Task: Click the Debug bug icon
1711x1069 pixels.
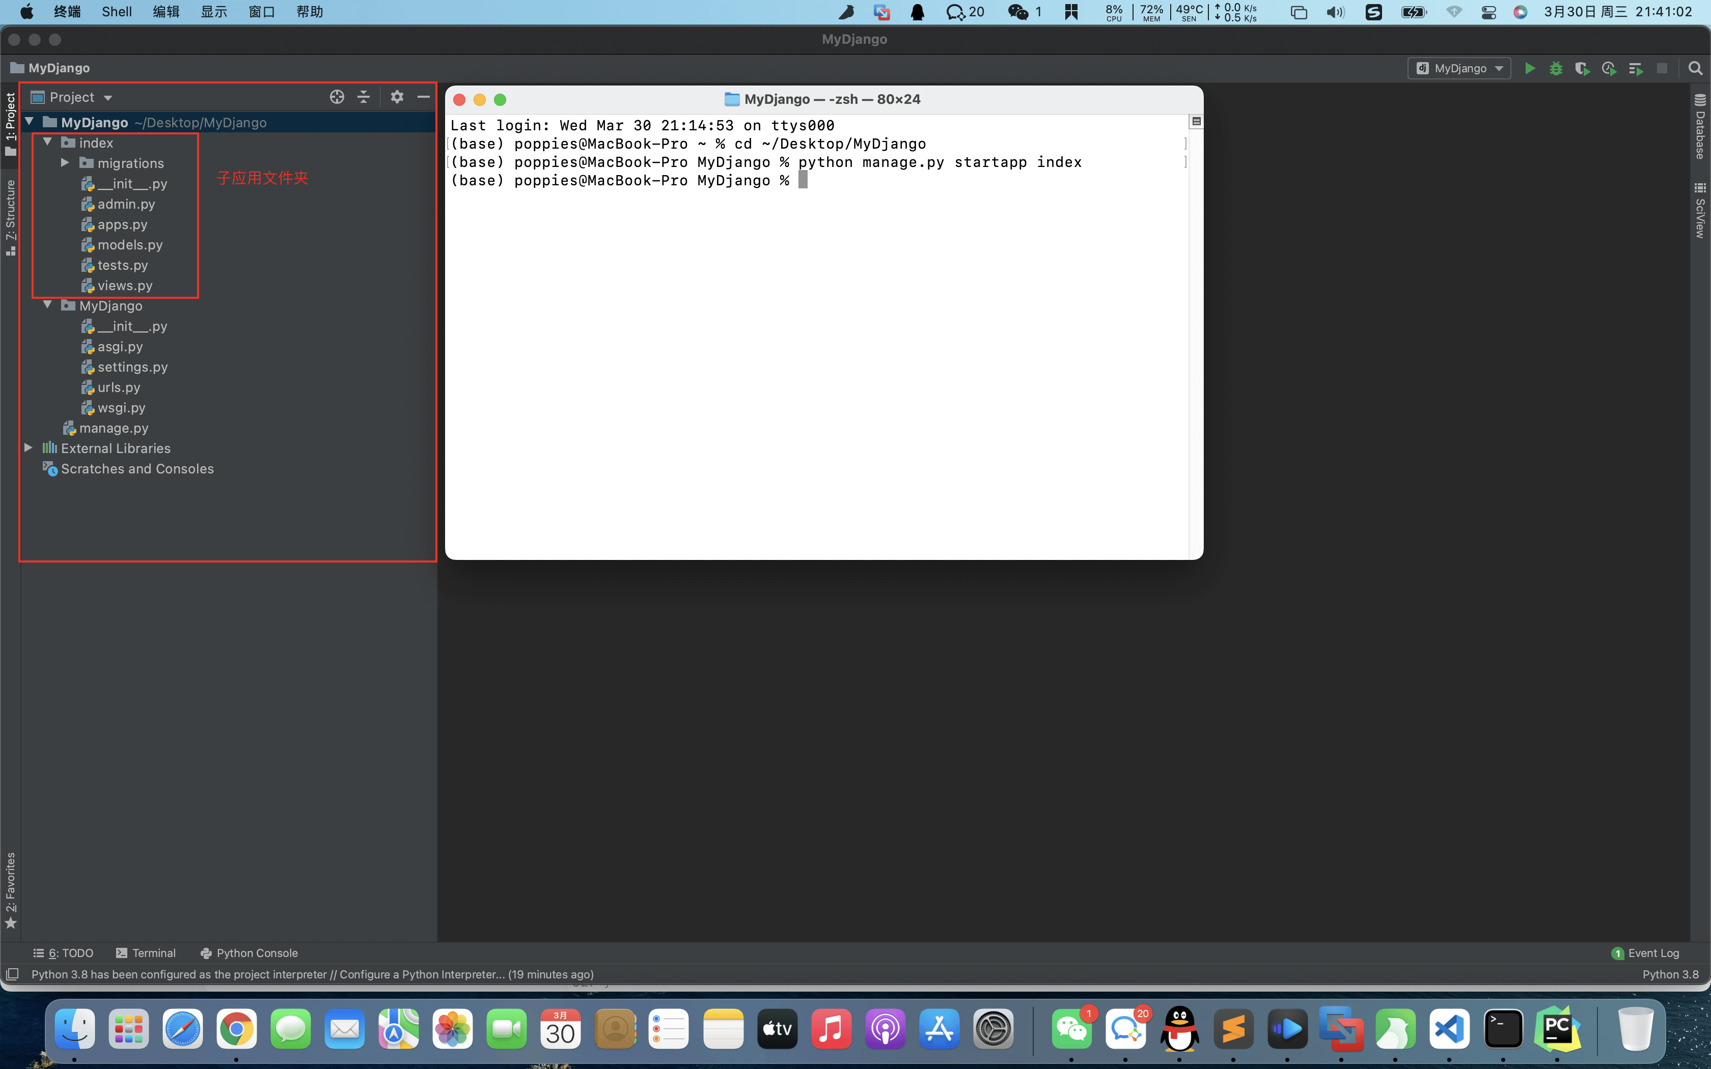Action: click(1556, 69)
